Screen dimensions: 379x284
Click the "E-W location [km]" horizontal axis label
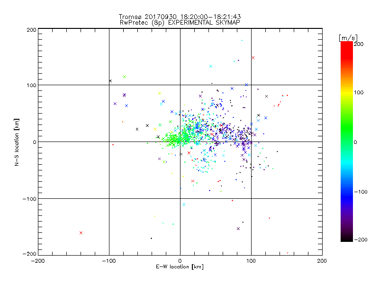click(180, 266)
